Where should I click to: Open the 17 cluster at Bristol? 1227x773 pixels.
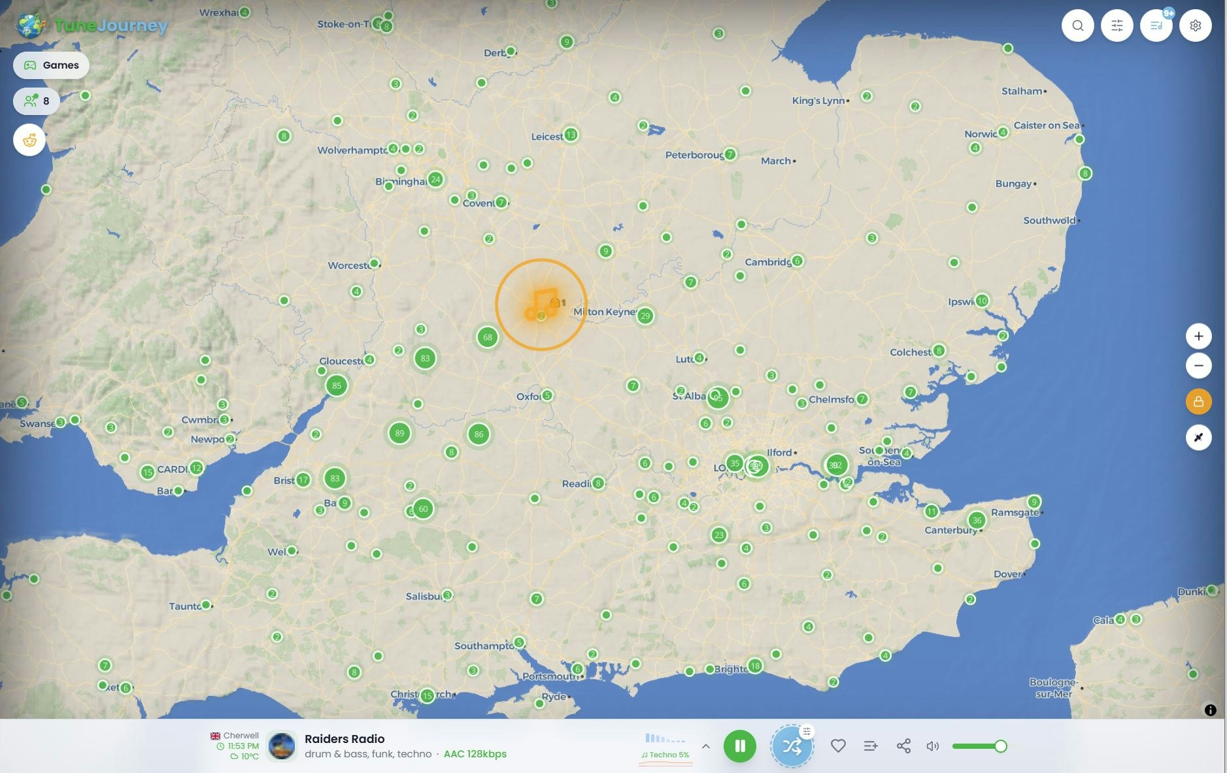303,480
